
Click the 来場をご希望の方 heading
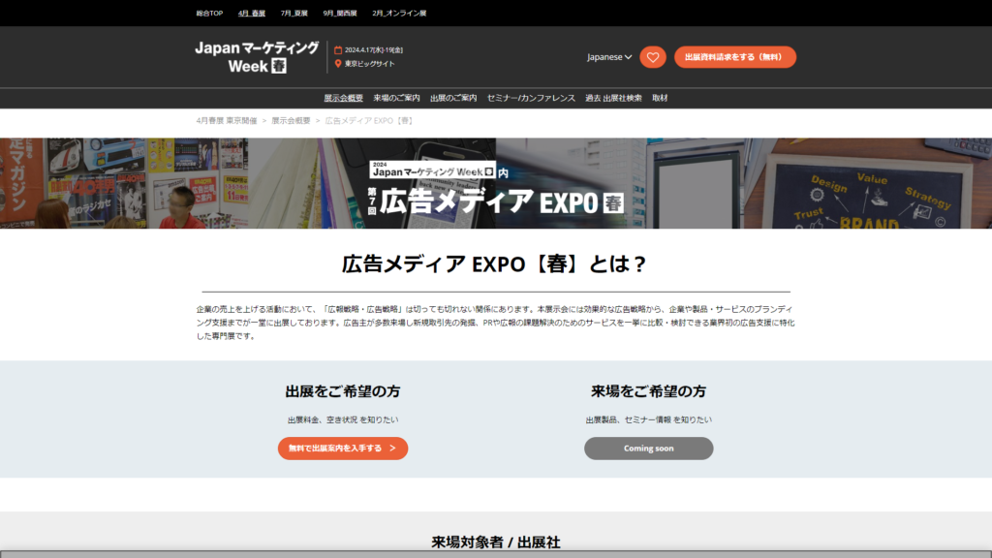click(x=648, y=391)
